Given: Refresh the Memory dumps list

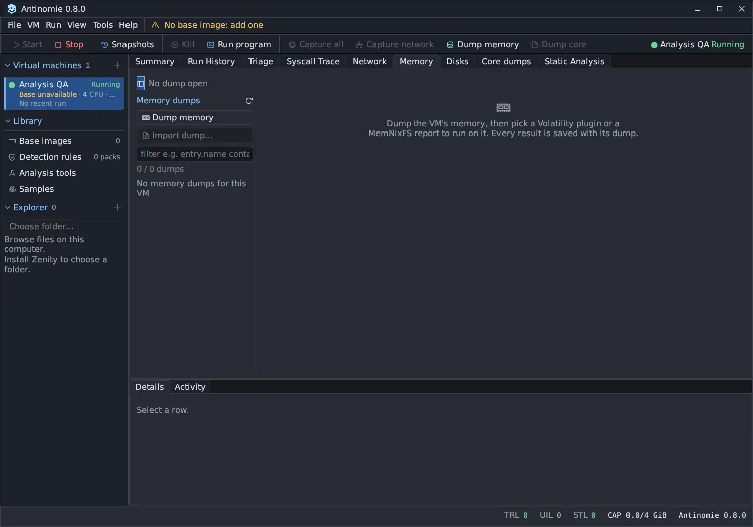Looking at the screenshot, I should pos(249,101).
